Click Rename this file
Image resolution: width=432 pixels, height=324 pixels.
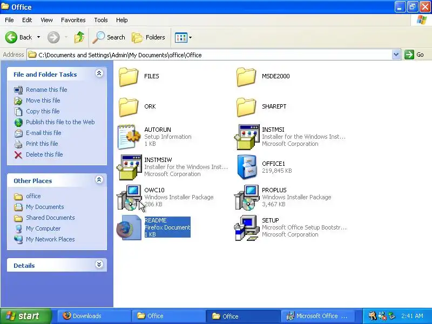(46, 90)
